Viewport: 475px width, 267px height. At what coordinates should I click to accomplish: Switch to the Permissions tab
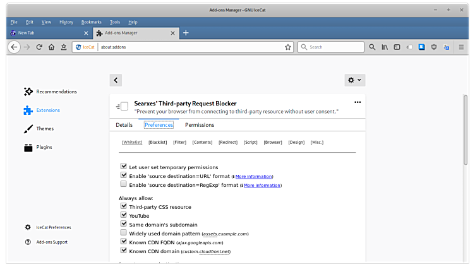point(199,125)
